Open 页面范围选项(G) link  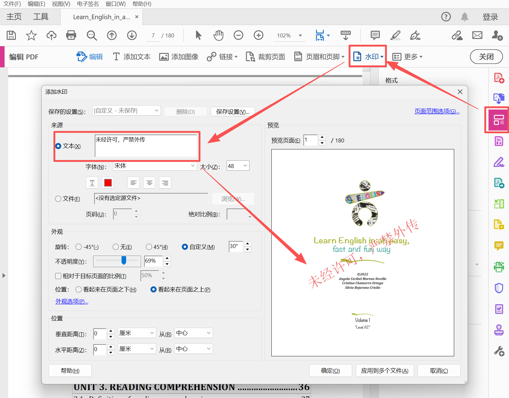(x=437, y=111)
